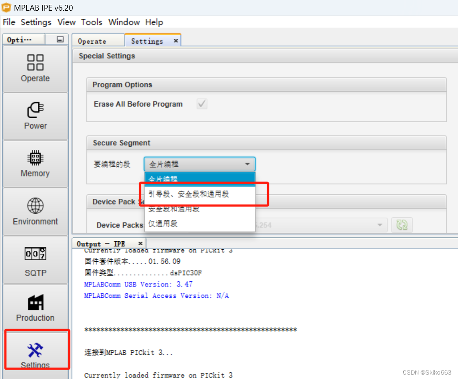Open the Operate panel in sidebar

click(x=35, y=69)
